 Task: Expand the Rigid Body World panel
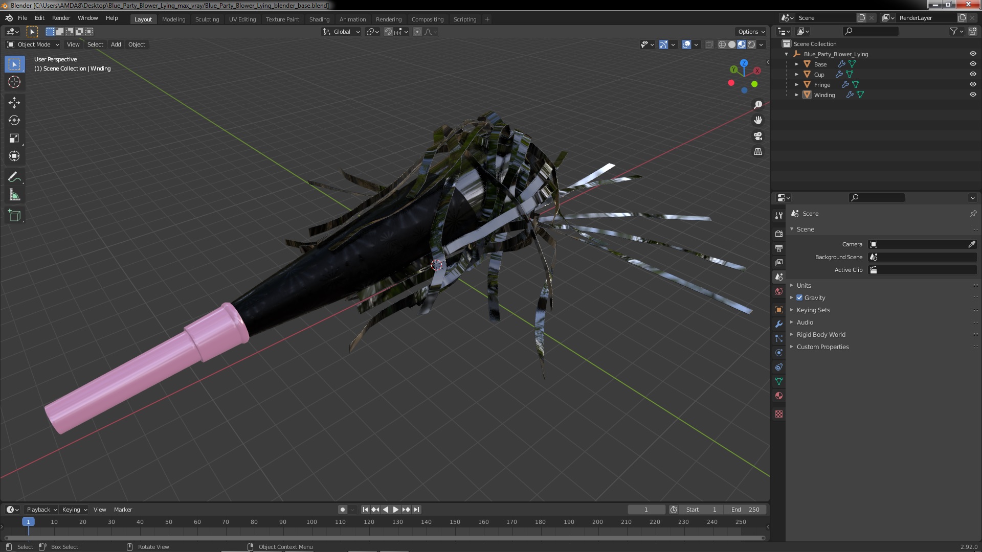[x=821, y=334]
